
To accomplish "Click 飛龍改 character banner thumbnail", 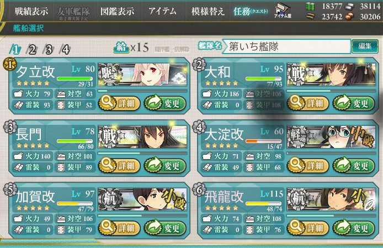I will click(331, 199).
